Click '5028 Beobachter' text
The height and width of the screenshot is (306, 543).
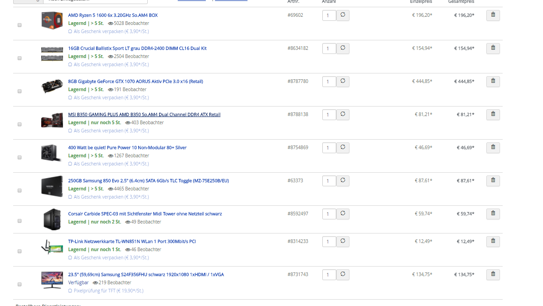(x=131, y=23)
